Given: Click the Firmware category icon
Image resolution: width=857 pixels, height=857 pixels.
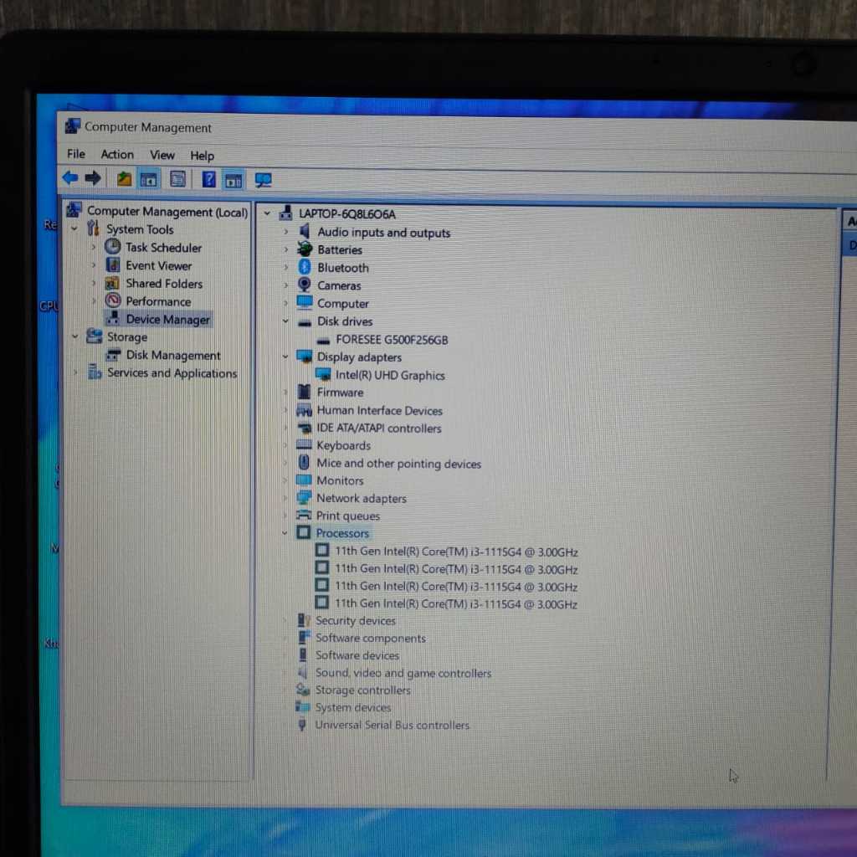Looking at the screenshot, I should tap(304, 392).
